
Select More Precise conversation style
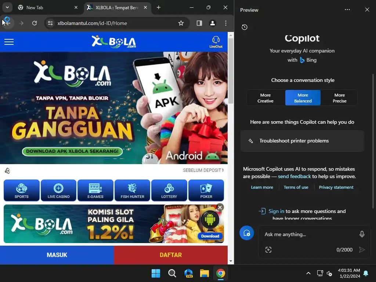click(x=340, y=98)
